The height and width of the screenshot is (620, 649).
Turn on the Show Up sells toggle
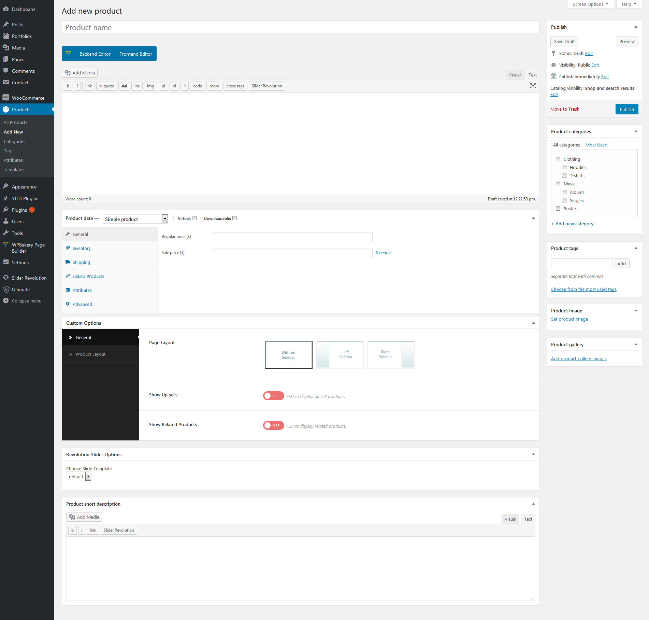273,396
